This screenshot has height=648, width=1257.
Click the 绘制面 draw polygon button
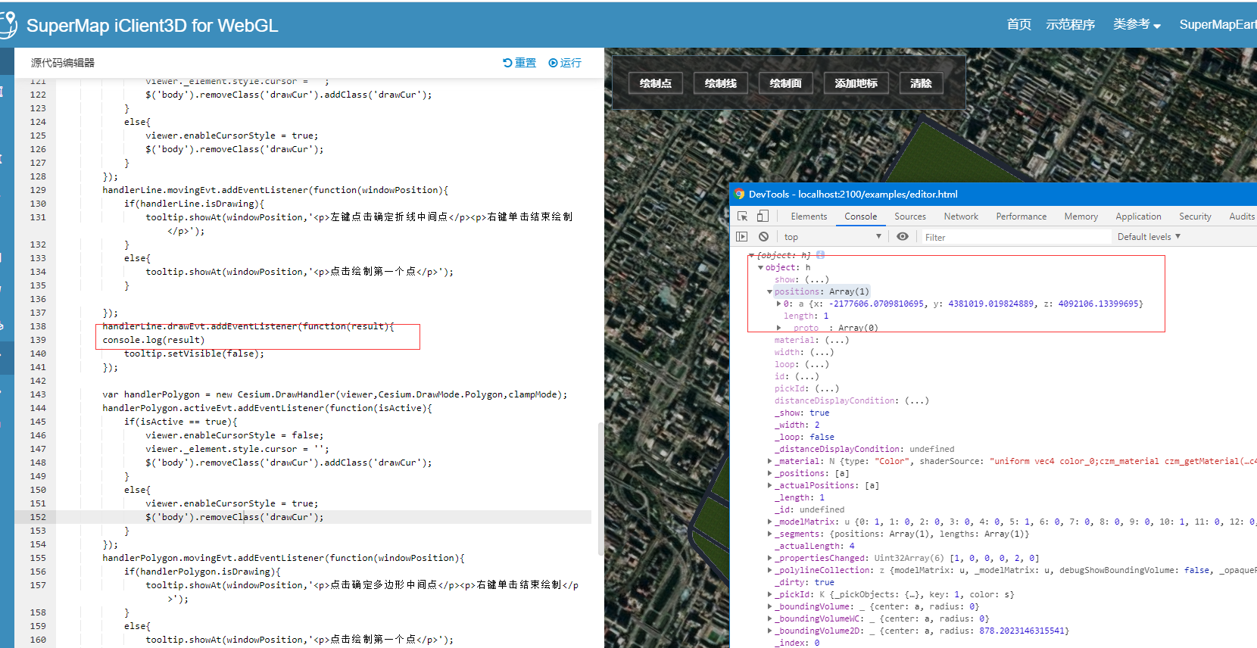click(x=786, y=83)
